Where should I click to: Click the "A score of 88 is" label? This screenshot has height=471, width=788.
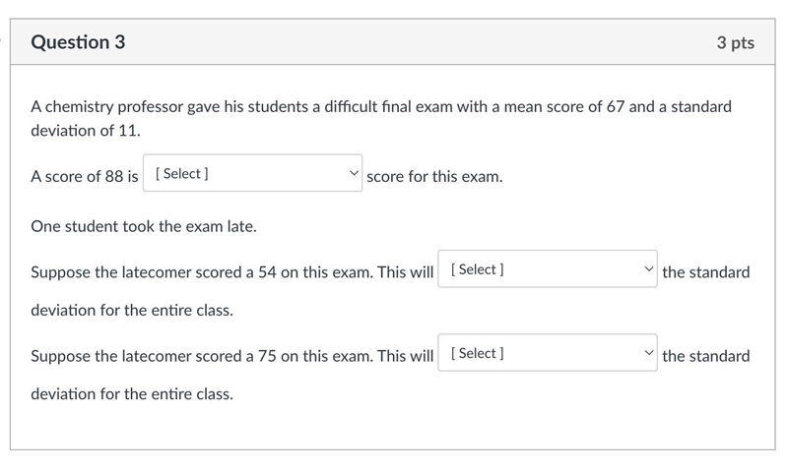tap(85, 177)
